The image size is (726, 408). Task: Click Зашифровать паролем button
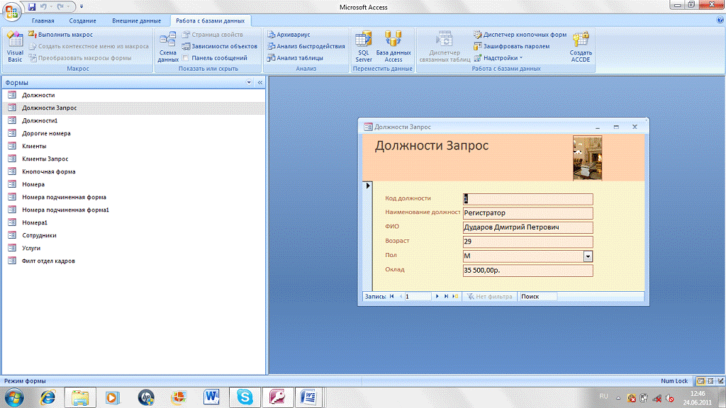coord(510,46)
